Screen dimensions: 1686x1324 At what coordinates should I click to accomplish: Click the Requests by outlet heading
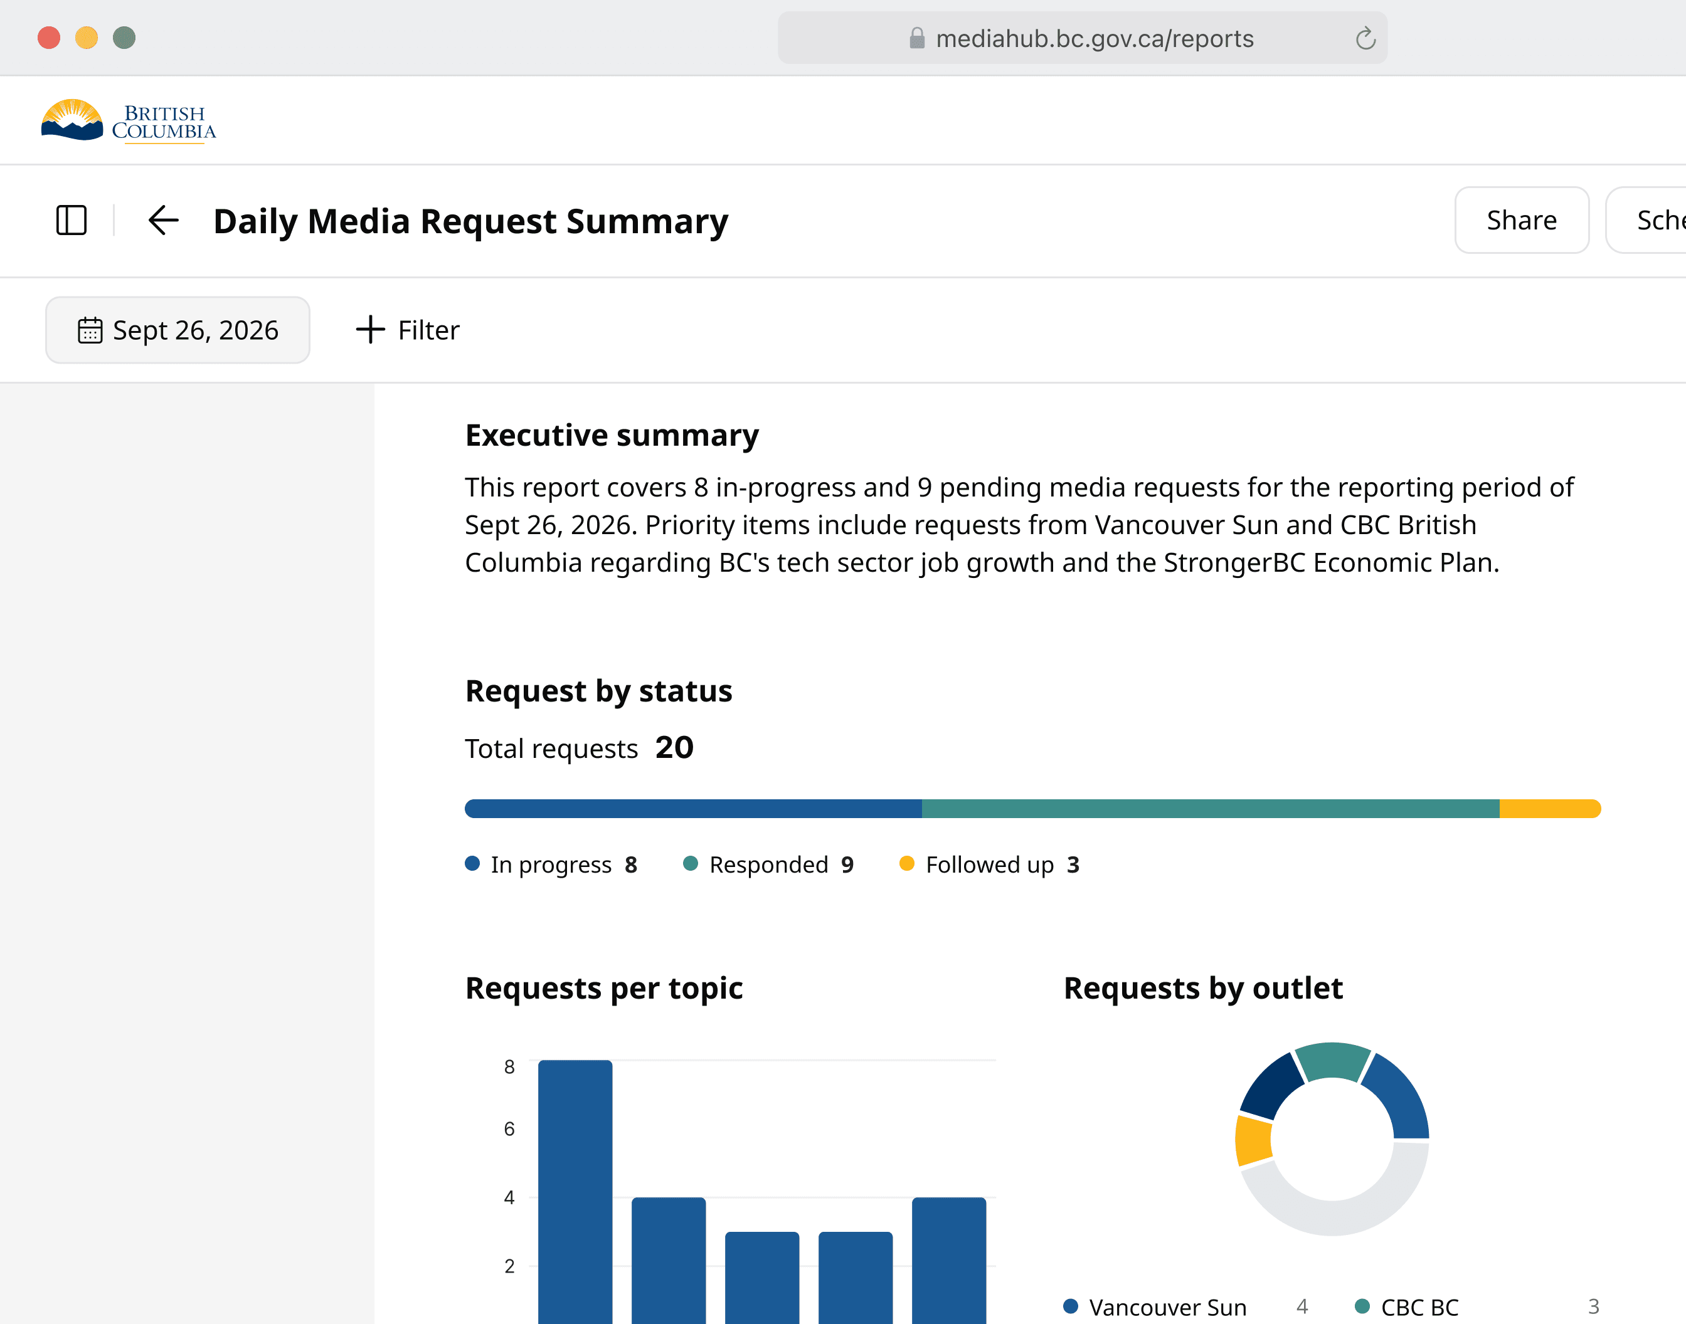point(1203,989)
